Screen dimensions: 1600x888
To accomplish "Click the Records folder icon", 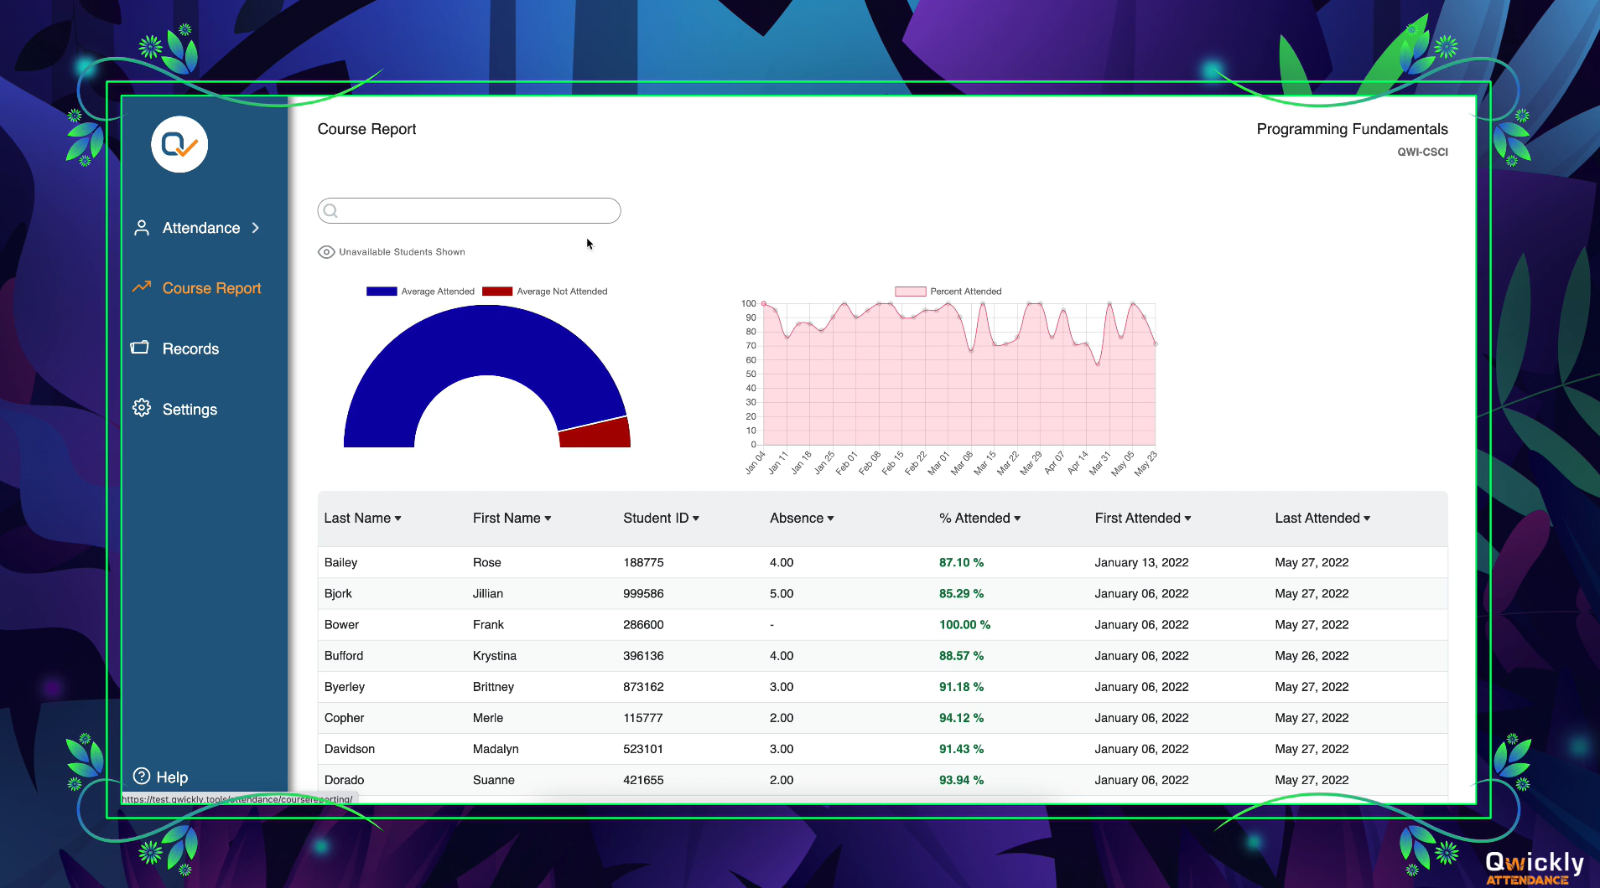I will click(140, 348).
